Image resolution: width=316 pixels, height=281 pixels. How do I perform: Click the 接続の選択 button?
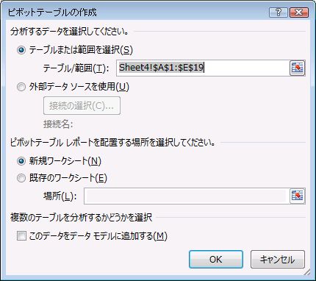82,106
